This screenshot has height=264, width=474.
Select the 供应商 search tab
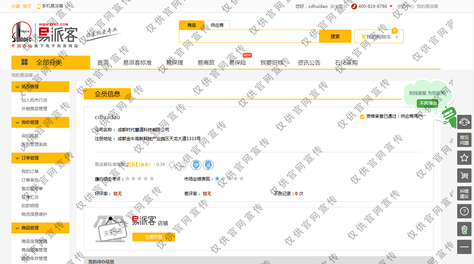click(217, 25)
